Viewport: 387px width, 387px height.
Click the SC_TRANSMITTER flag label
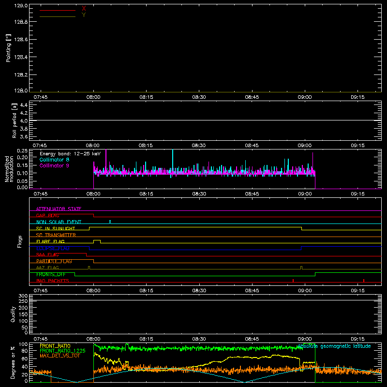56,235
